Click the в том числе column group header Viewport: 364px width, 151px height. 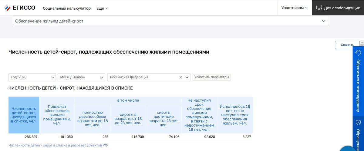tap(128, 100)
